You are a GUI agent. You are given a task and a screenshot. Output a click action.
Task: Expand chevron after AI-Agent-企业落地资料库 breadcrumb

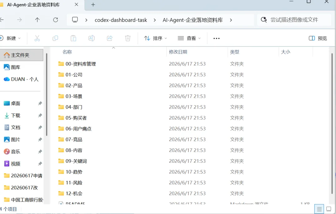pyautogui.click(x=231, y=20)
